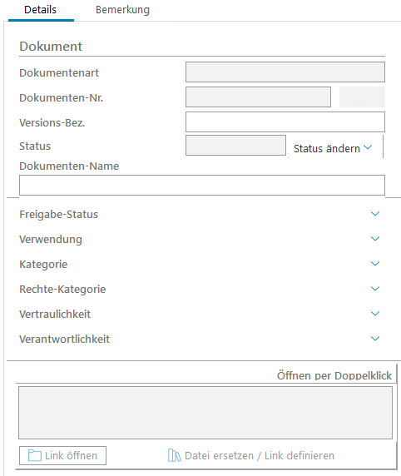
Task: Expand the Verwendung section
Action: click(375, 239)
